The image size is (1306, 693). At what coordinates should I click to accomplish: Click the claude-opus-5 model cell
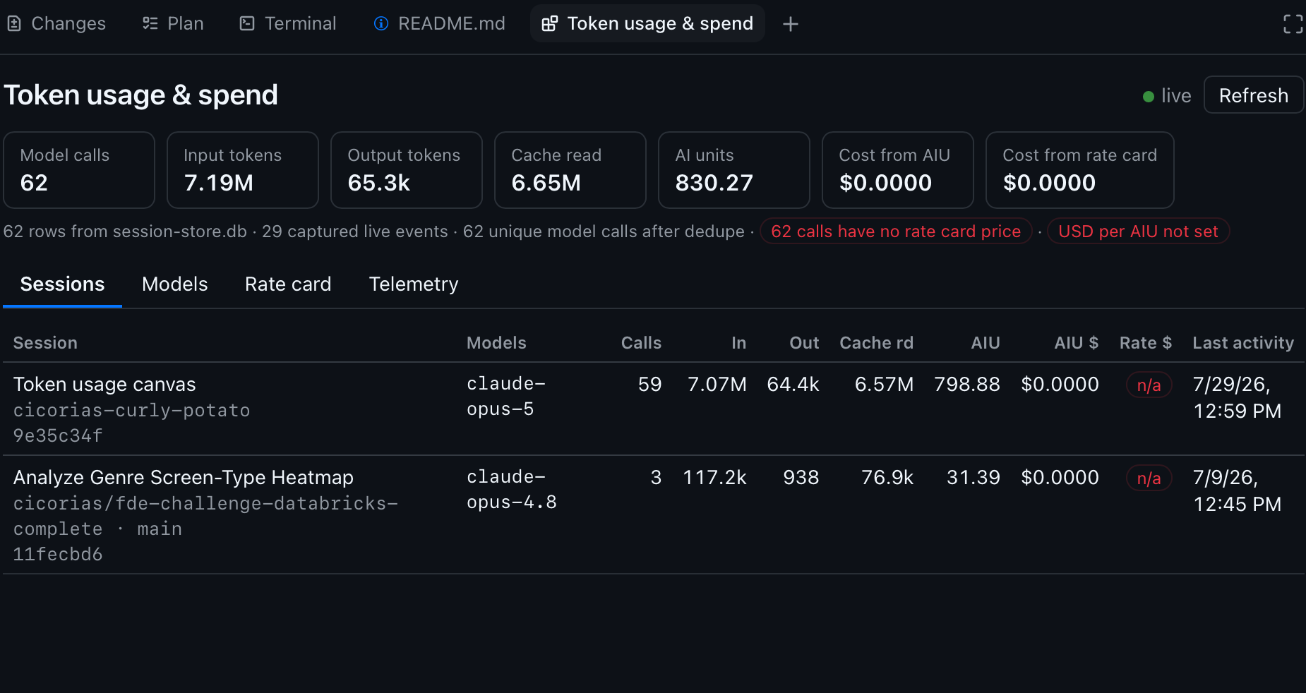click(506, 397)
